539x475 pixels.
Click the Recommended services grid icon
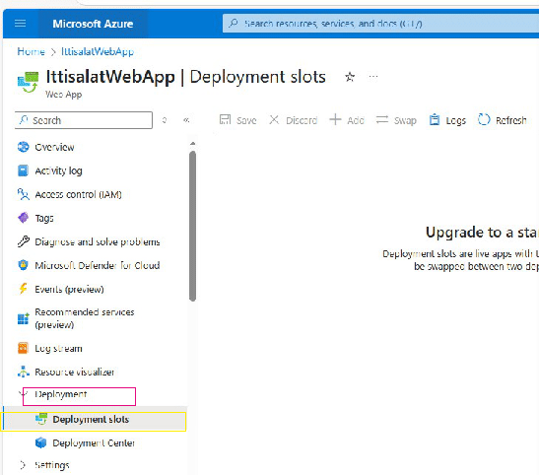(24, 318)
